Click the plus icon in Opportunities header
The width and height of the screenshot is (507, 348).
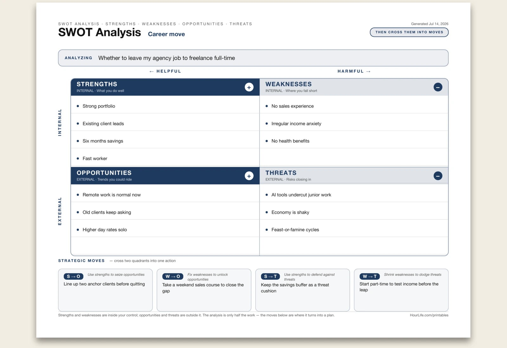pos(249,176)
